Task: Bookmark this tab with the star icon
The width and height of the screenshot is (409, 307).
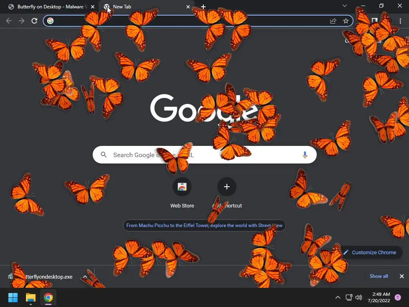Action: click(x=346, y=21)
